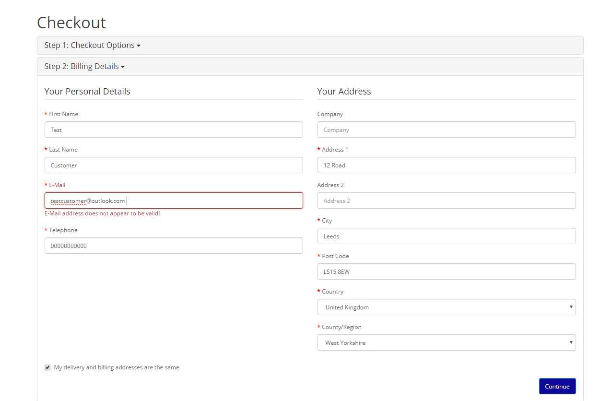Click the Telephone input field
Viewport: 600px width, 401px height.
point(174,246)
